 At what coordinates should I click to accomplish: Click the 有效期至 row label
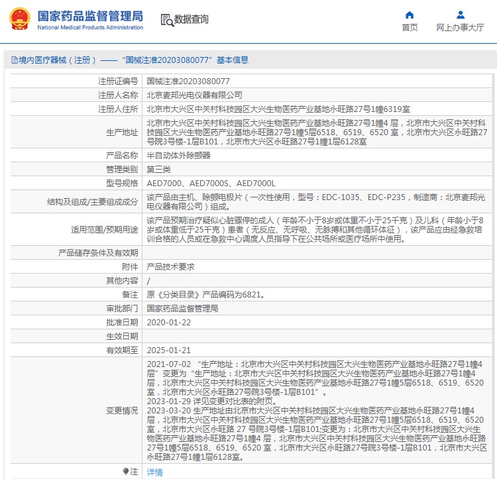[122, 350]
